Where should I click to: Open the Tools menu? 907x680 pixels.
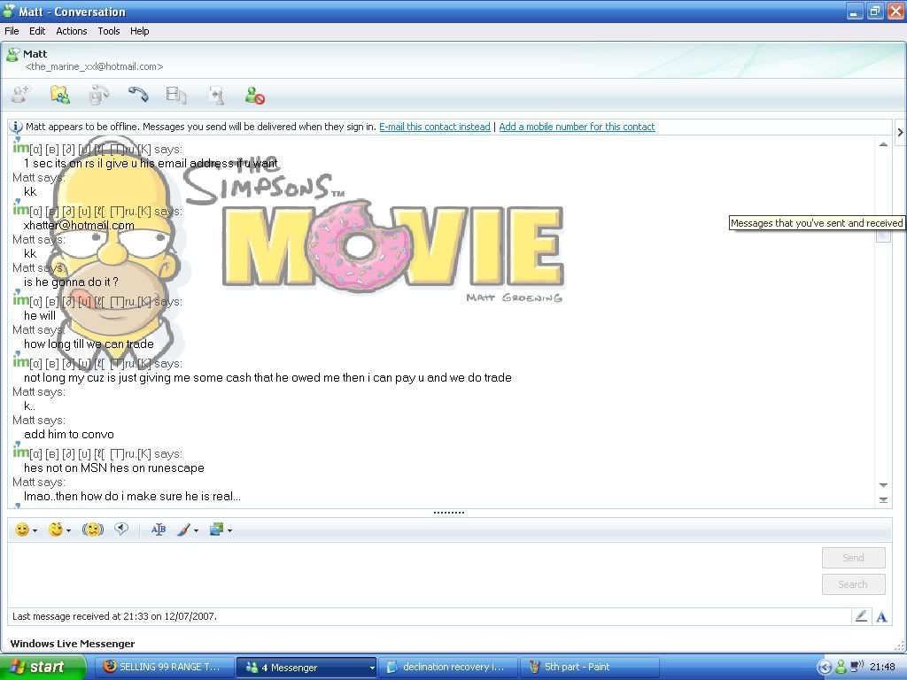[x=109, y=31]
